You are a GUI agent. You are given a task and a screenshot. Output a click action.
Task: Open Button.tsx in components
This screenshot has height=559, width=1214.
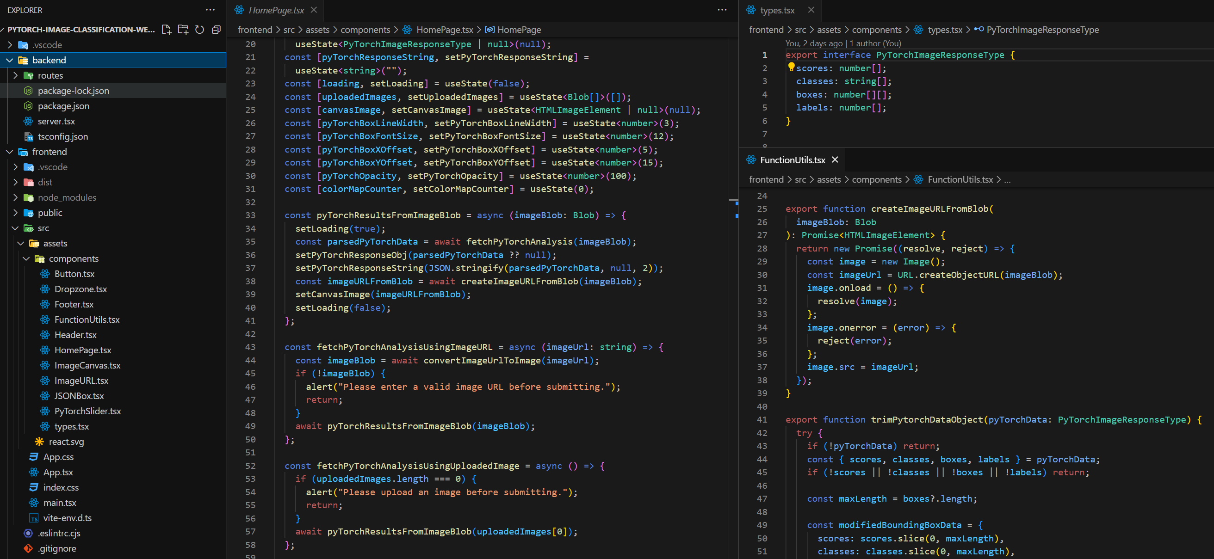tap(113, 274)
